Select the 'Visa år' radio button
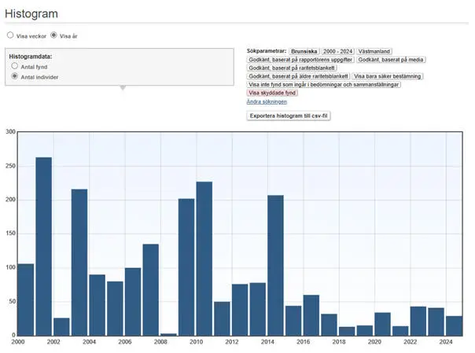 coord(53,35)
